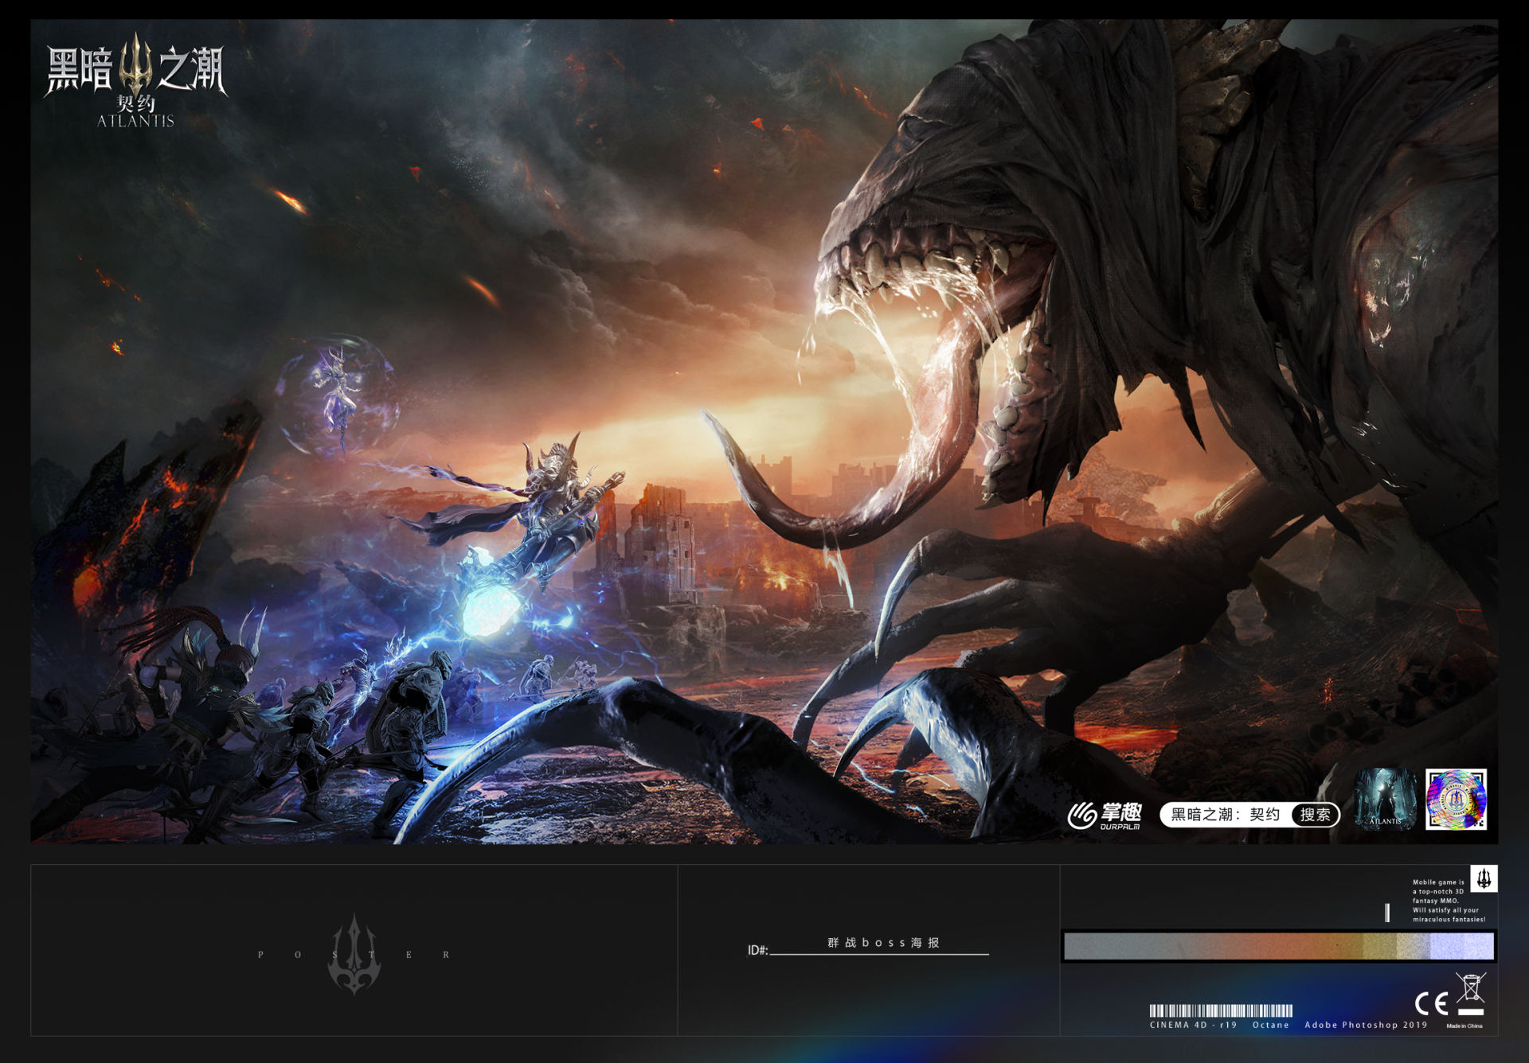Click the Octane label text

coord(1270,1025)
